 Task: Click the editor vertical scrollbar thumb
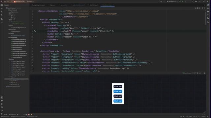point(205,18)
